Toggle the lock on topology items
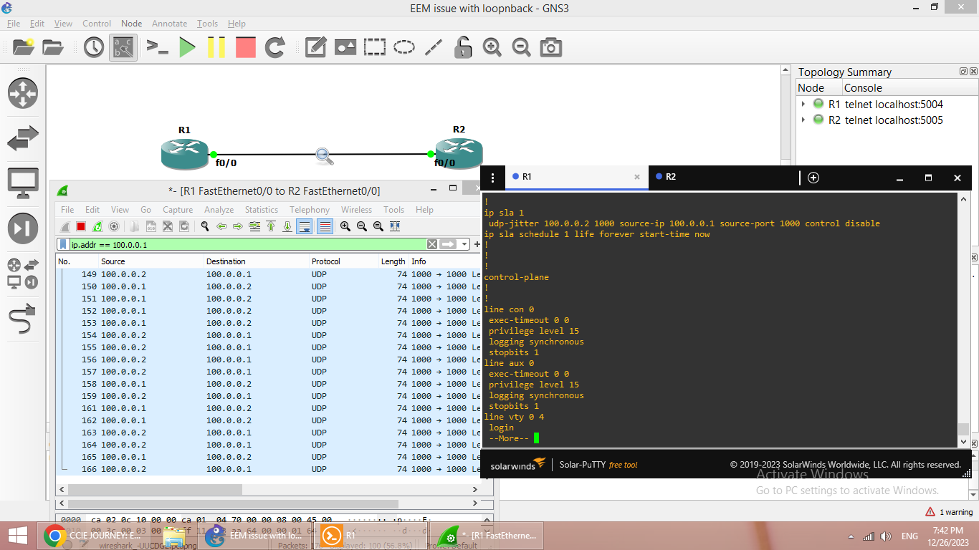The height and width of the screenshot is (550, 979). (462, 47)
